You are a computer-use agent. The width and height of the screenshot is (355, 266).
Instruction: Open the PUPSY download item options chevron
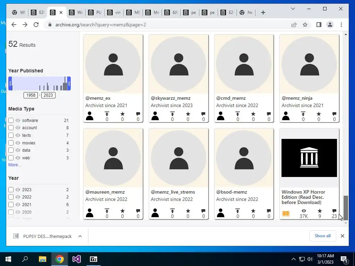pos(80,236)
